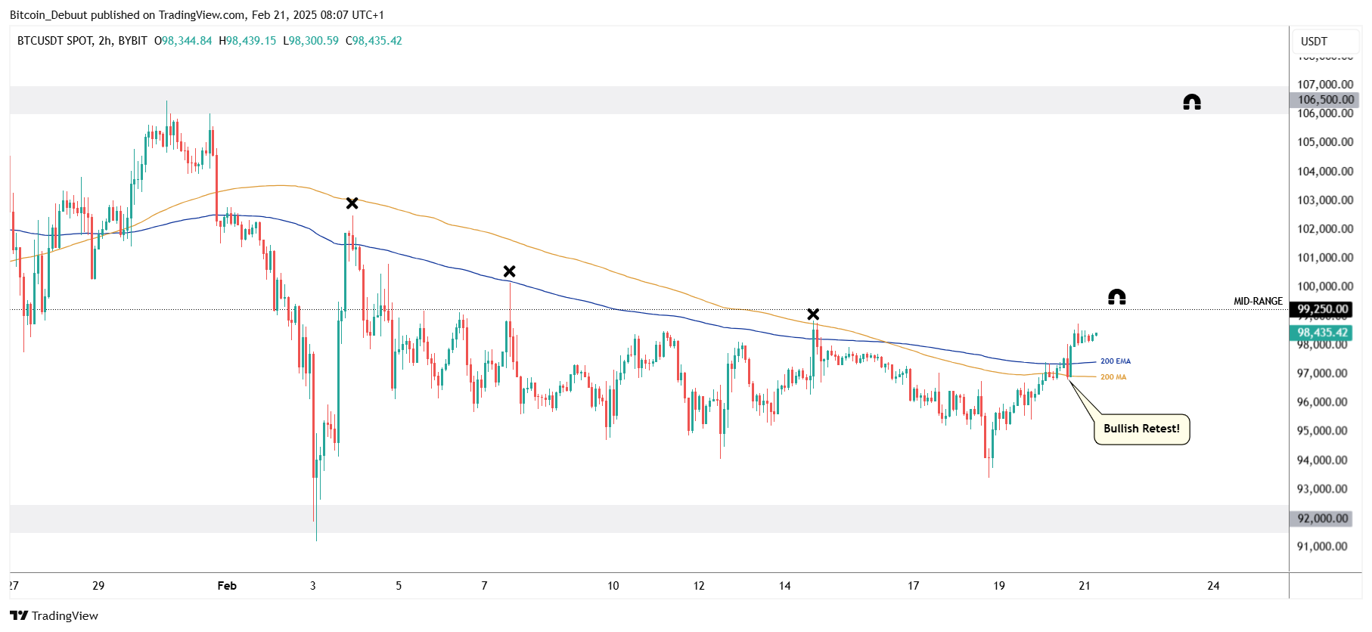Click the 92,000.00 price axis label
The height and width of the screenshot is (632, 1372).
[x=1322, y=519]
